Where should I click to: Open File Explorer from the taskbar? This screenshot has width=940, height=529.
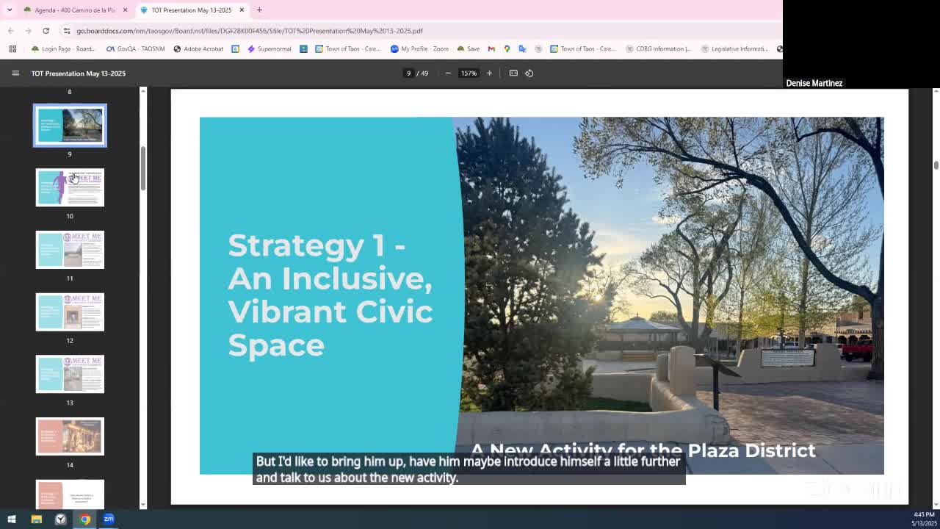pos(36,519)
